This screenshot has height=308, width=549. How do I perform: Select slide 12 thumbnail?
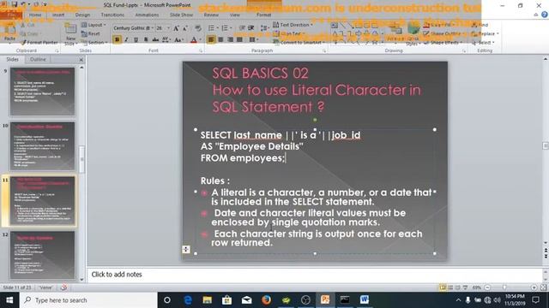42,255
